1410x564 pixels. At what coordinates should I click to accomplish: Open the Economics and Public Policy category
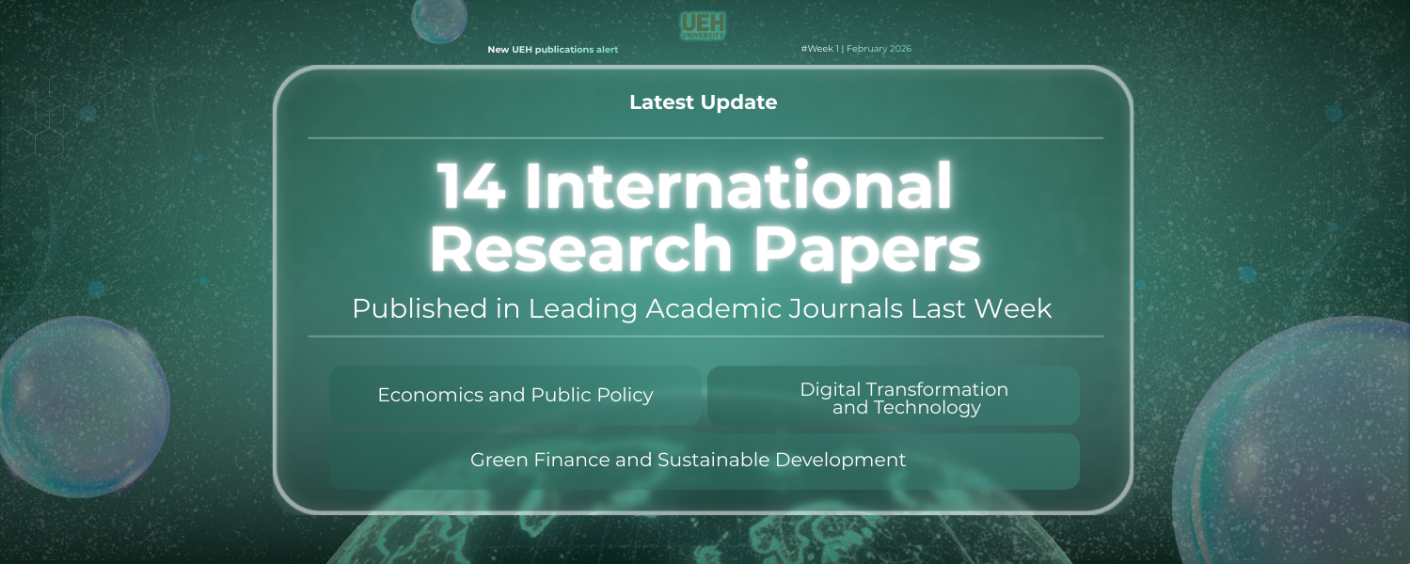[x=515, y=395]
